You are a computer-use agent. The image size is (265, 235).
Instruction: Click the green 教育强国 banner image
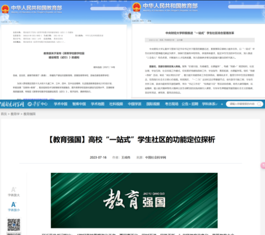(134, 200)
